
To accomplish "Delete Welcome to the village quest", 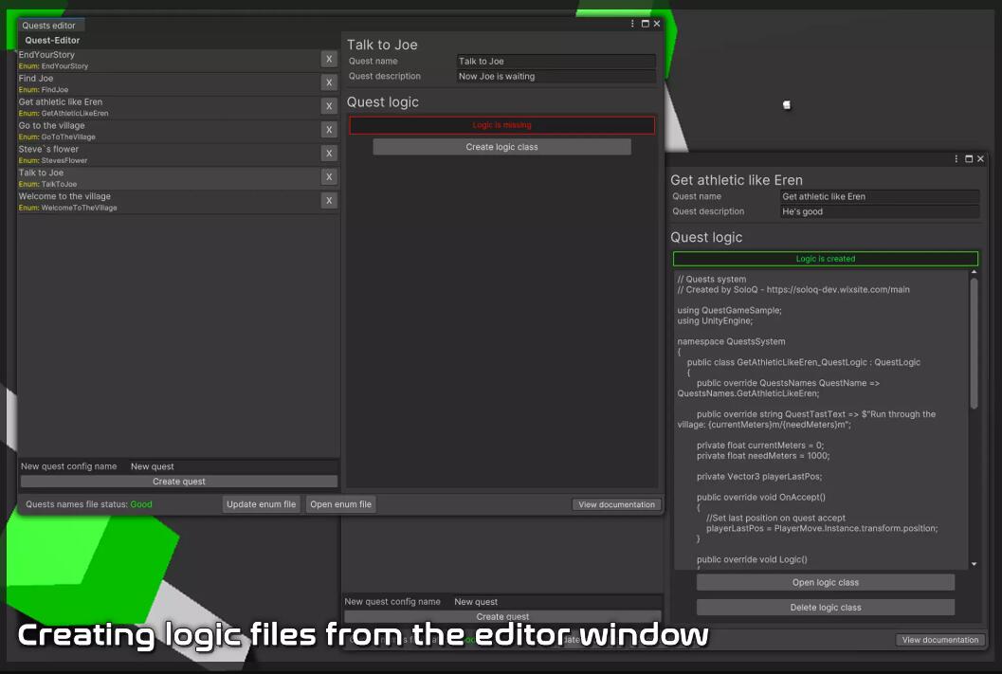I will (329, 201).
